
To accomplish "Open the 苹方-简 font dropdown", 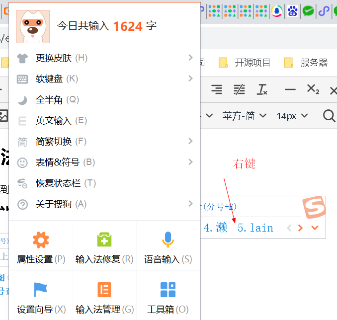I will 245,116.
